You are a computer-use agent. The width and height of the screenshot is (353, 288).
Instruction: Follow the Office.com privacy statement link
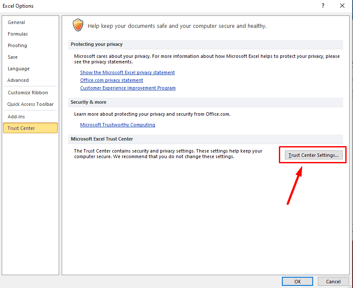click(111, 80)
